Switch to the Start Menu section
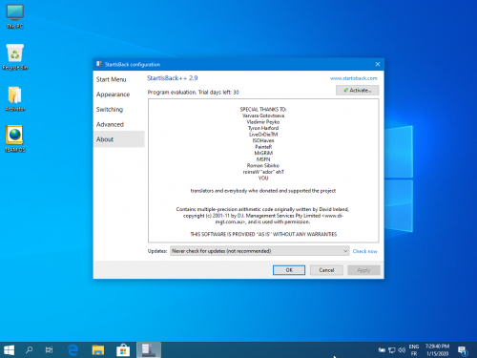The height and width of the screenshot is (358, 477). (x=111, y=79)
